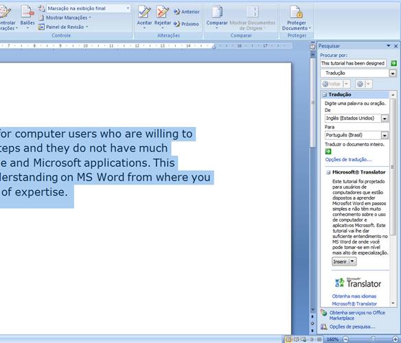Click the Procurar por text field

[x=353, y=63]
